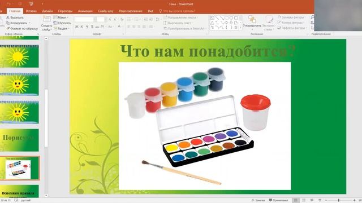Click Преобразовать в SmartArt
Image resolution: width=362 pixels, height=203 pixels.
pos(185,29)
